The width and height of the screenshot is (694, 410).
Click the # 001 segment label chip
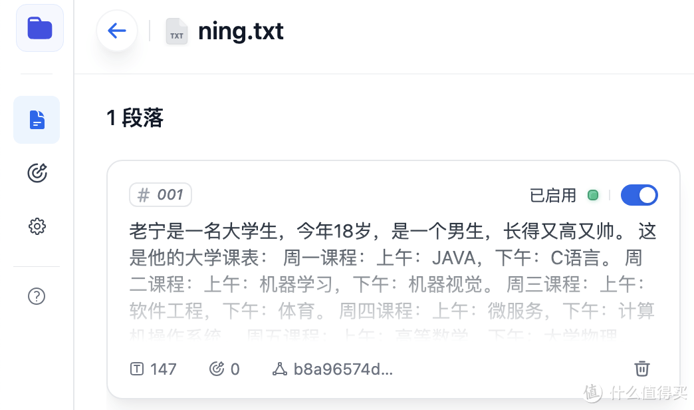160,194
